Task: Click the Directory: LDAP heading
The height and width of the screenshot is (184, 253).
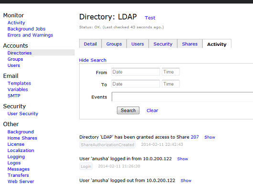Action: pyautogui.click(x=108, y=17)
